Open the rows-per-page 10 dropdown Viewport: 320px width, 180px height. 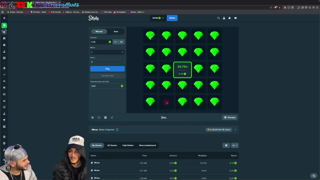point(235,145)
